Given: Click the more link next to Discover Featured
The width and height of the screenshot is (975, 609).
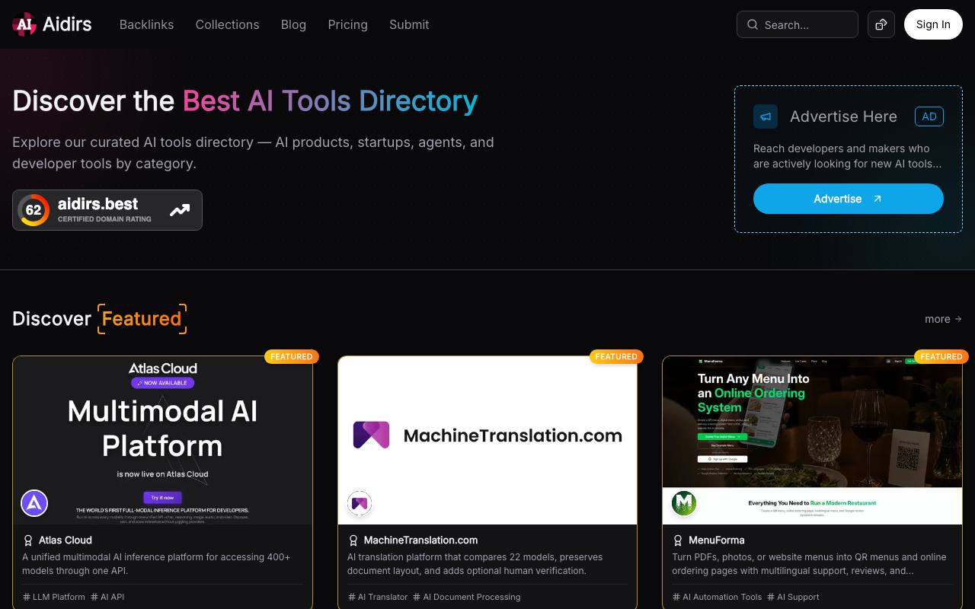Looking at the screenshot, I should (x=943, y=319).
